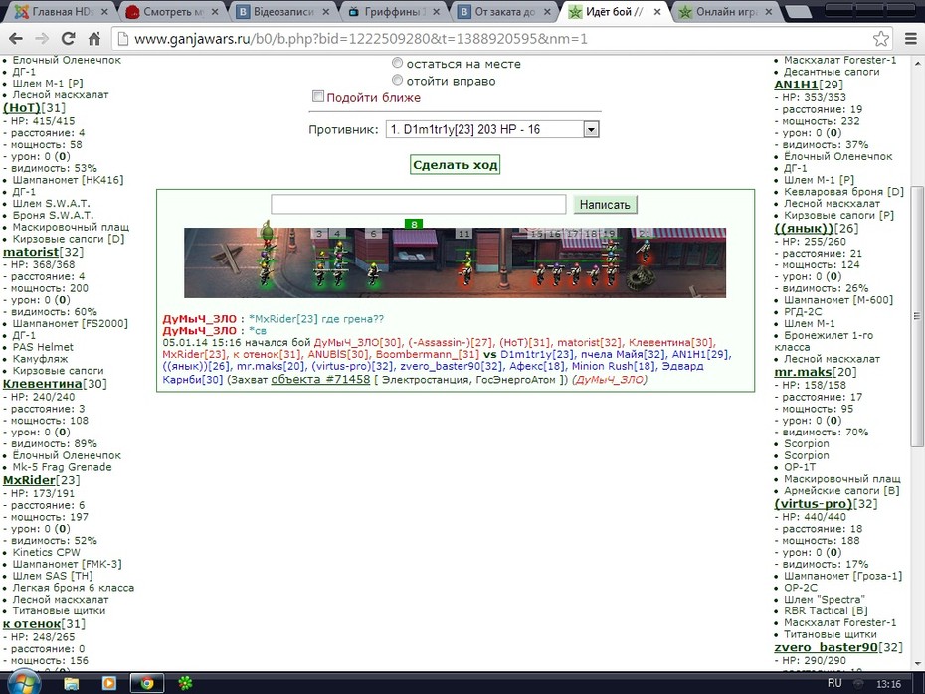The width and height of the screenshot is (925, 694).
Task: Open the matorist player profile link
Action: click(31, 252)
